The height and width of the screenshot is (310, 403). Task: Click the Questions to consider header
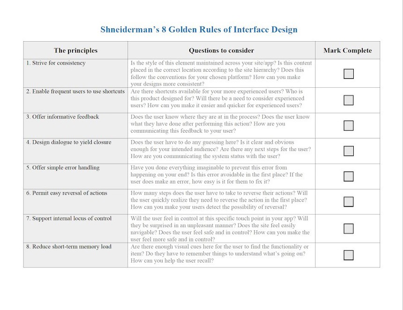pyautogui.click(x=221, y=51)
